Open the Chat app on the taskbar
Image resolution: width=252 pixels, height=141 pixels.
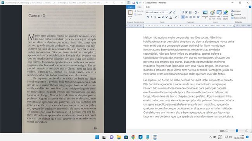111,137
